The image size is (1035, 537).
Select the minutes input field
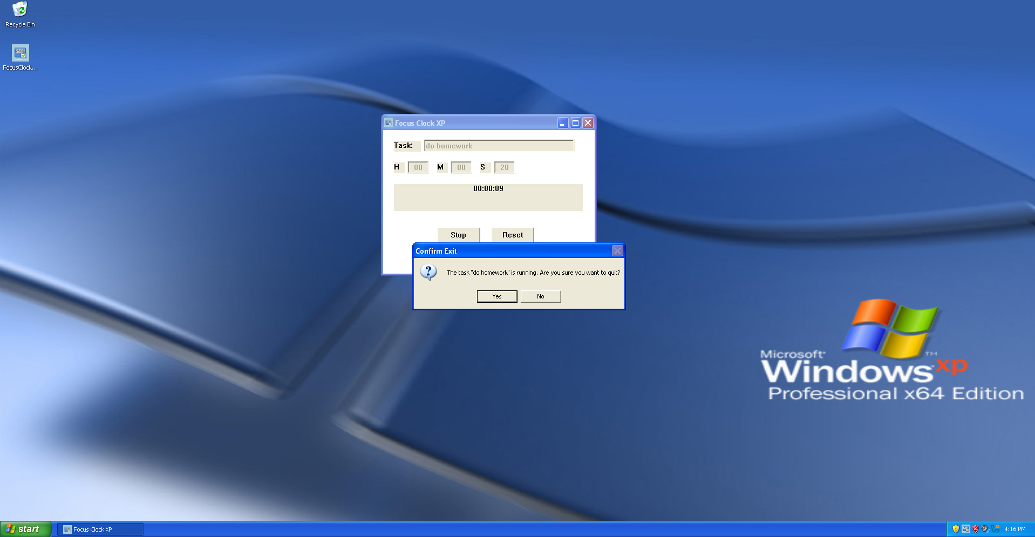point(461,167)
